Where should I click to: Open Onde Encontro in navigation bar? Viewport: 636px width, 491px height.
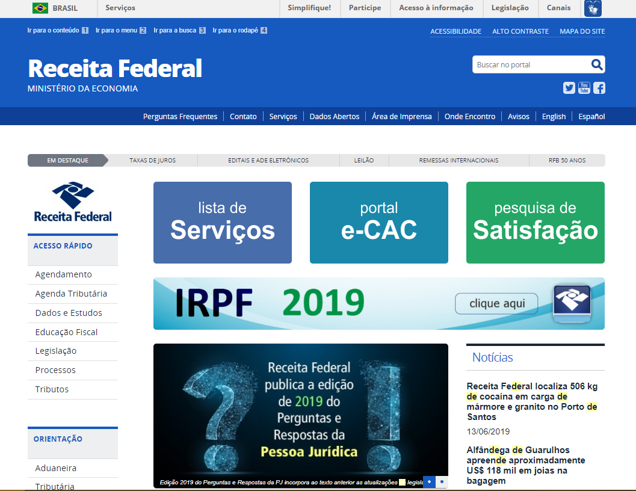pos(470,117)
